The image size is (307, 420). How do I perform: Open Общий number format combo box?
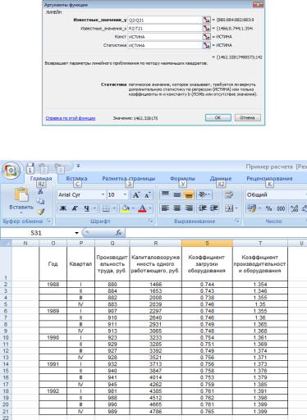(276, 194)
